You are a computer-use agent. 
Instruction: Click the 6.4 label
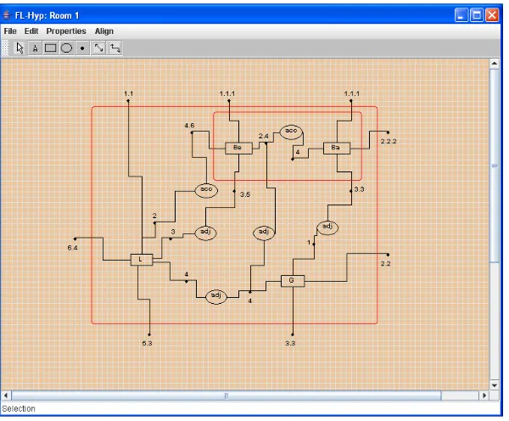point(72,248)
